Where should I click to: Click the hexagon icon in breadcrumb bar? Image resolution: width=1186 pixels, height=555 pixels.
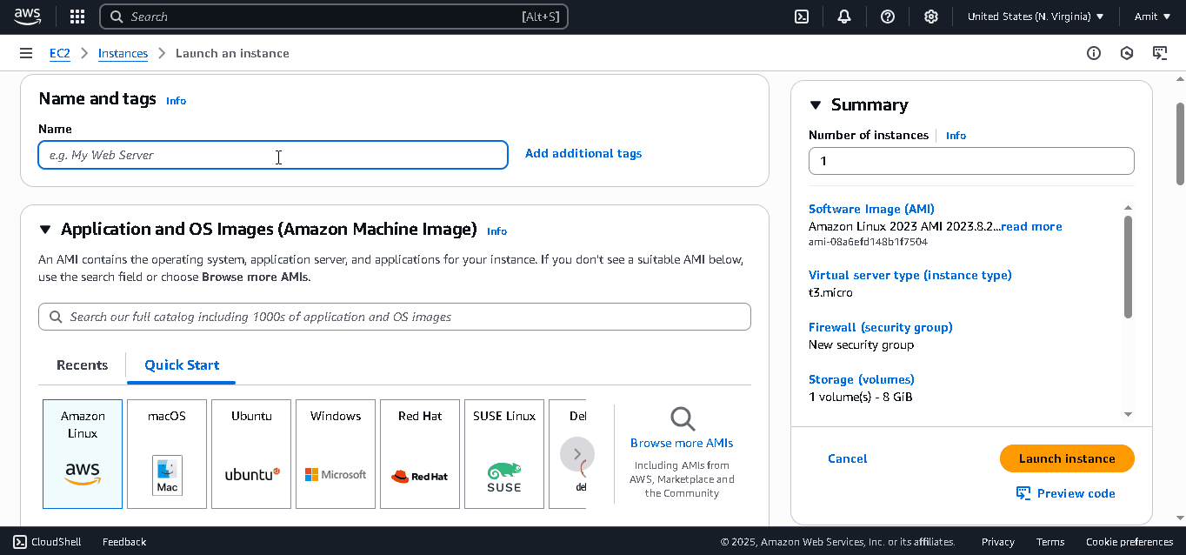[x=1127, y=53]
